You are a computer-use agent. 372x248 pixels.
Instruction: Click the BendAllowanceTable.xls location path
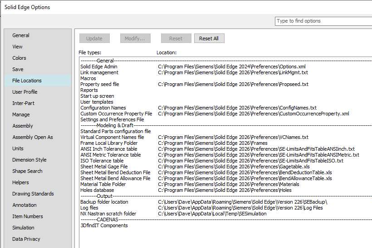tap(245, 179)
